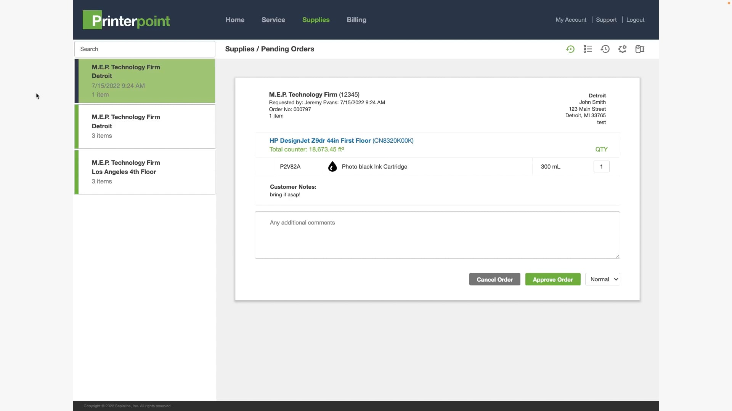Viewport: 732px width, 411px height.
Task: Click the Billing menu tab
Action: (356, 19)
